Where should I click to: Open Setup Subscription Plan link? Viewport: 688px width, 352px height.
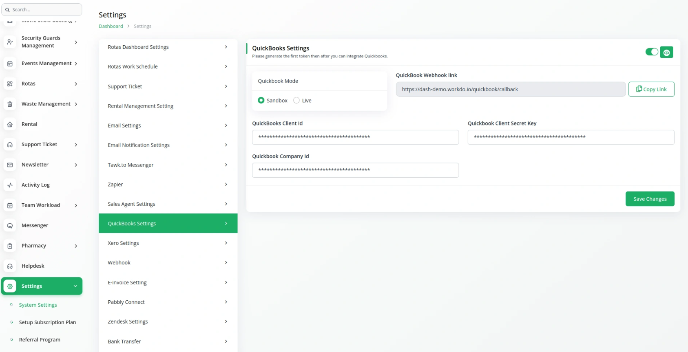(x=47, y=322)
